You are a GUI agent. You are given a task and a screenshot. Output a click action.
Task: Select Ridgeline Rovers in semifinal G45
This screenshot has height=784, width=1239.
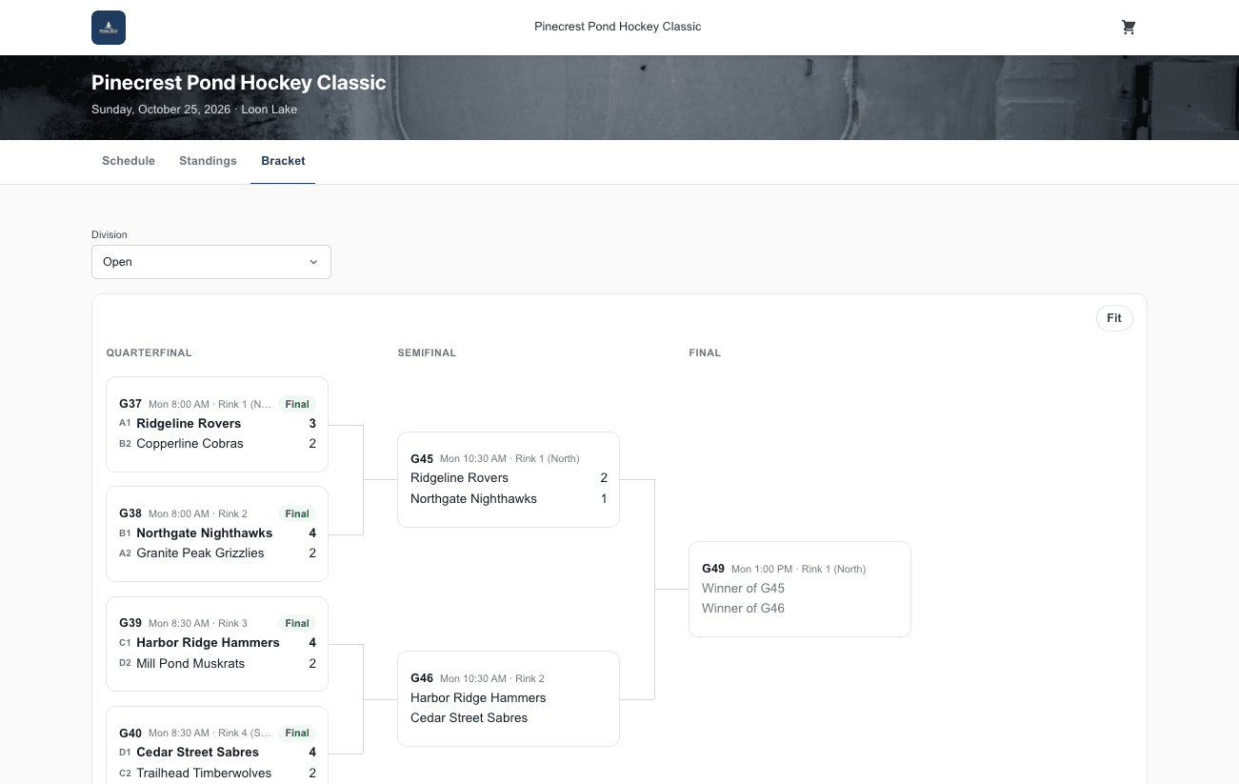click(x=459, y=477)
